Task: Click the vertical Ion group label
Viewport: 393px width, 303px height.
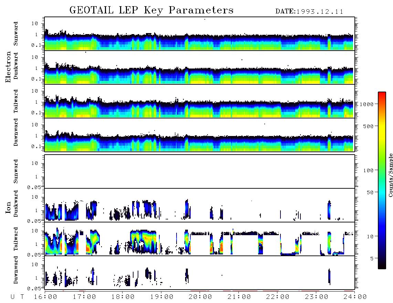Action: [8, 207]
